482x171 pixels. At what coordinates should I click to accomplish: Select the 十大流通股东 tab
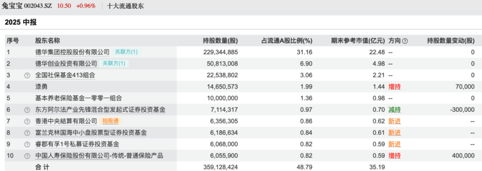tap(125, 6)
